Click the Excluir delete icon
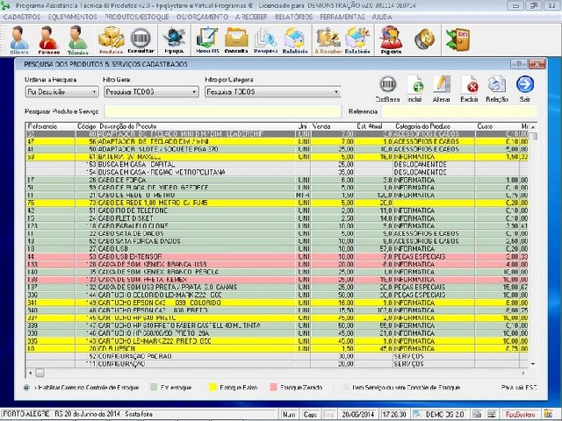Image resolution: width=562 pixels, height=421 pixels. pyautogui.click(x=469, y=89)
